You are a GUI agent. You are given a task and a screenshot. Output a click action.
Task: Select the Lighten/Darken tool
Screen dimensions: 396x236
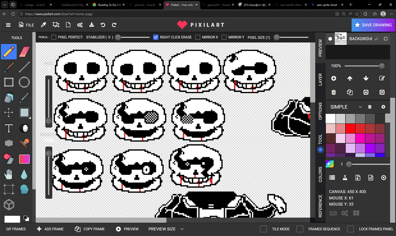click(24, 128)
